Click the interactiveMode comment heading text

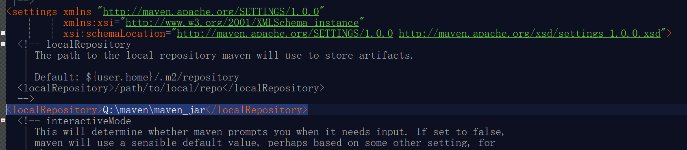click(89, 121)
